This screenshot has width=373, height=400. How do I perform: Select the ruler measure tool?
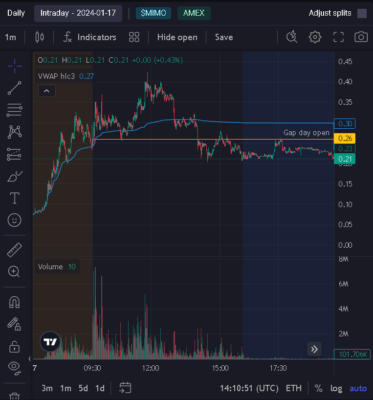click(x=15, y=250)
